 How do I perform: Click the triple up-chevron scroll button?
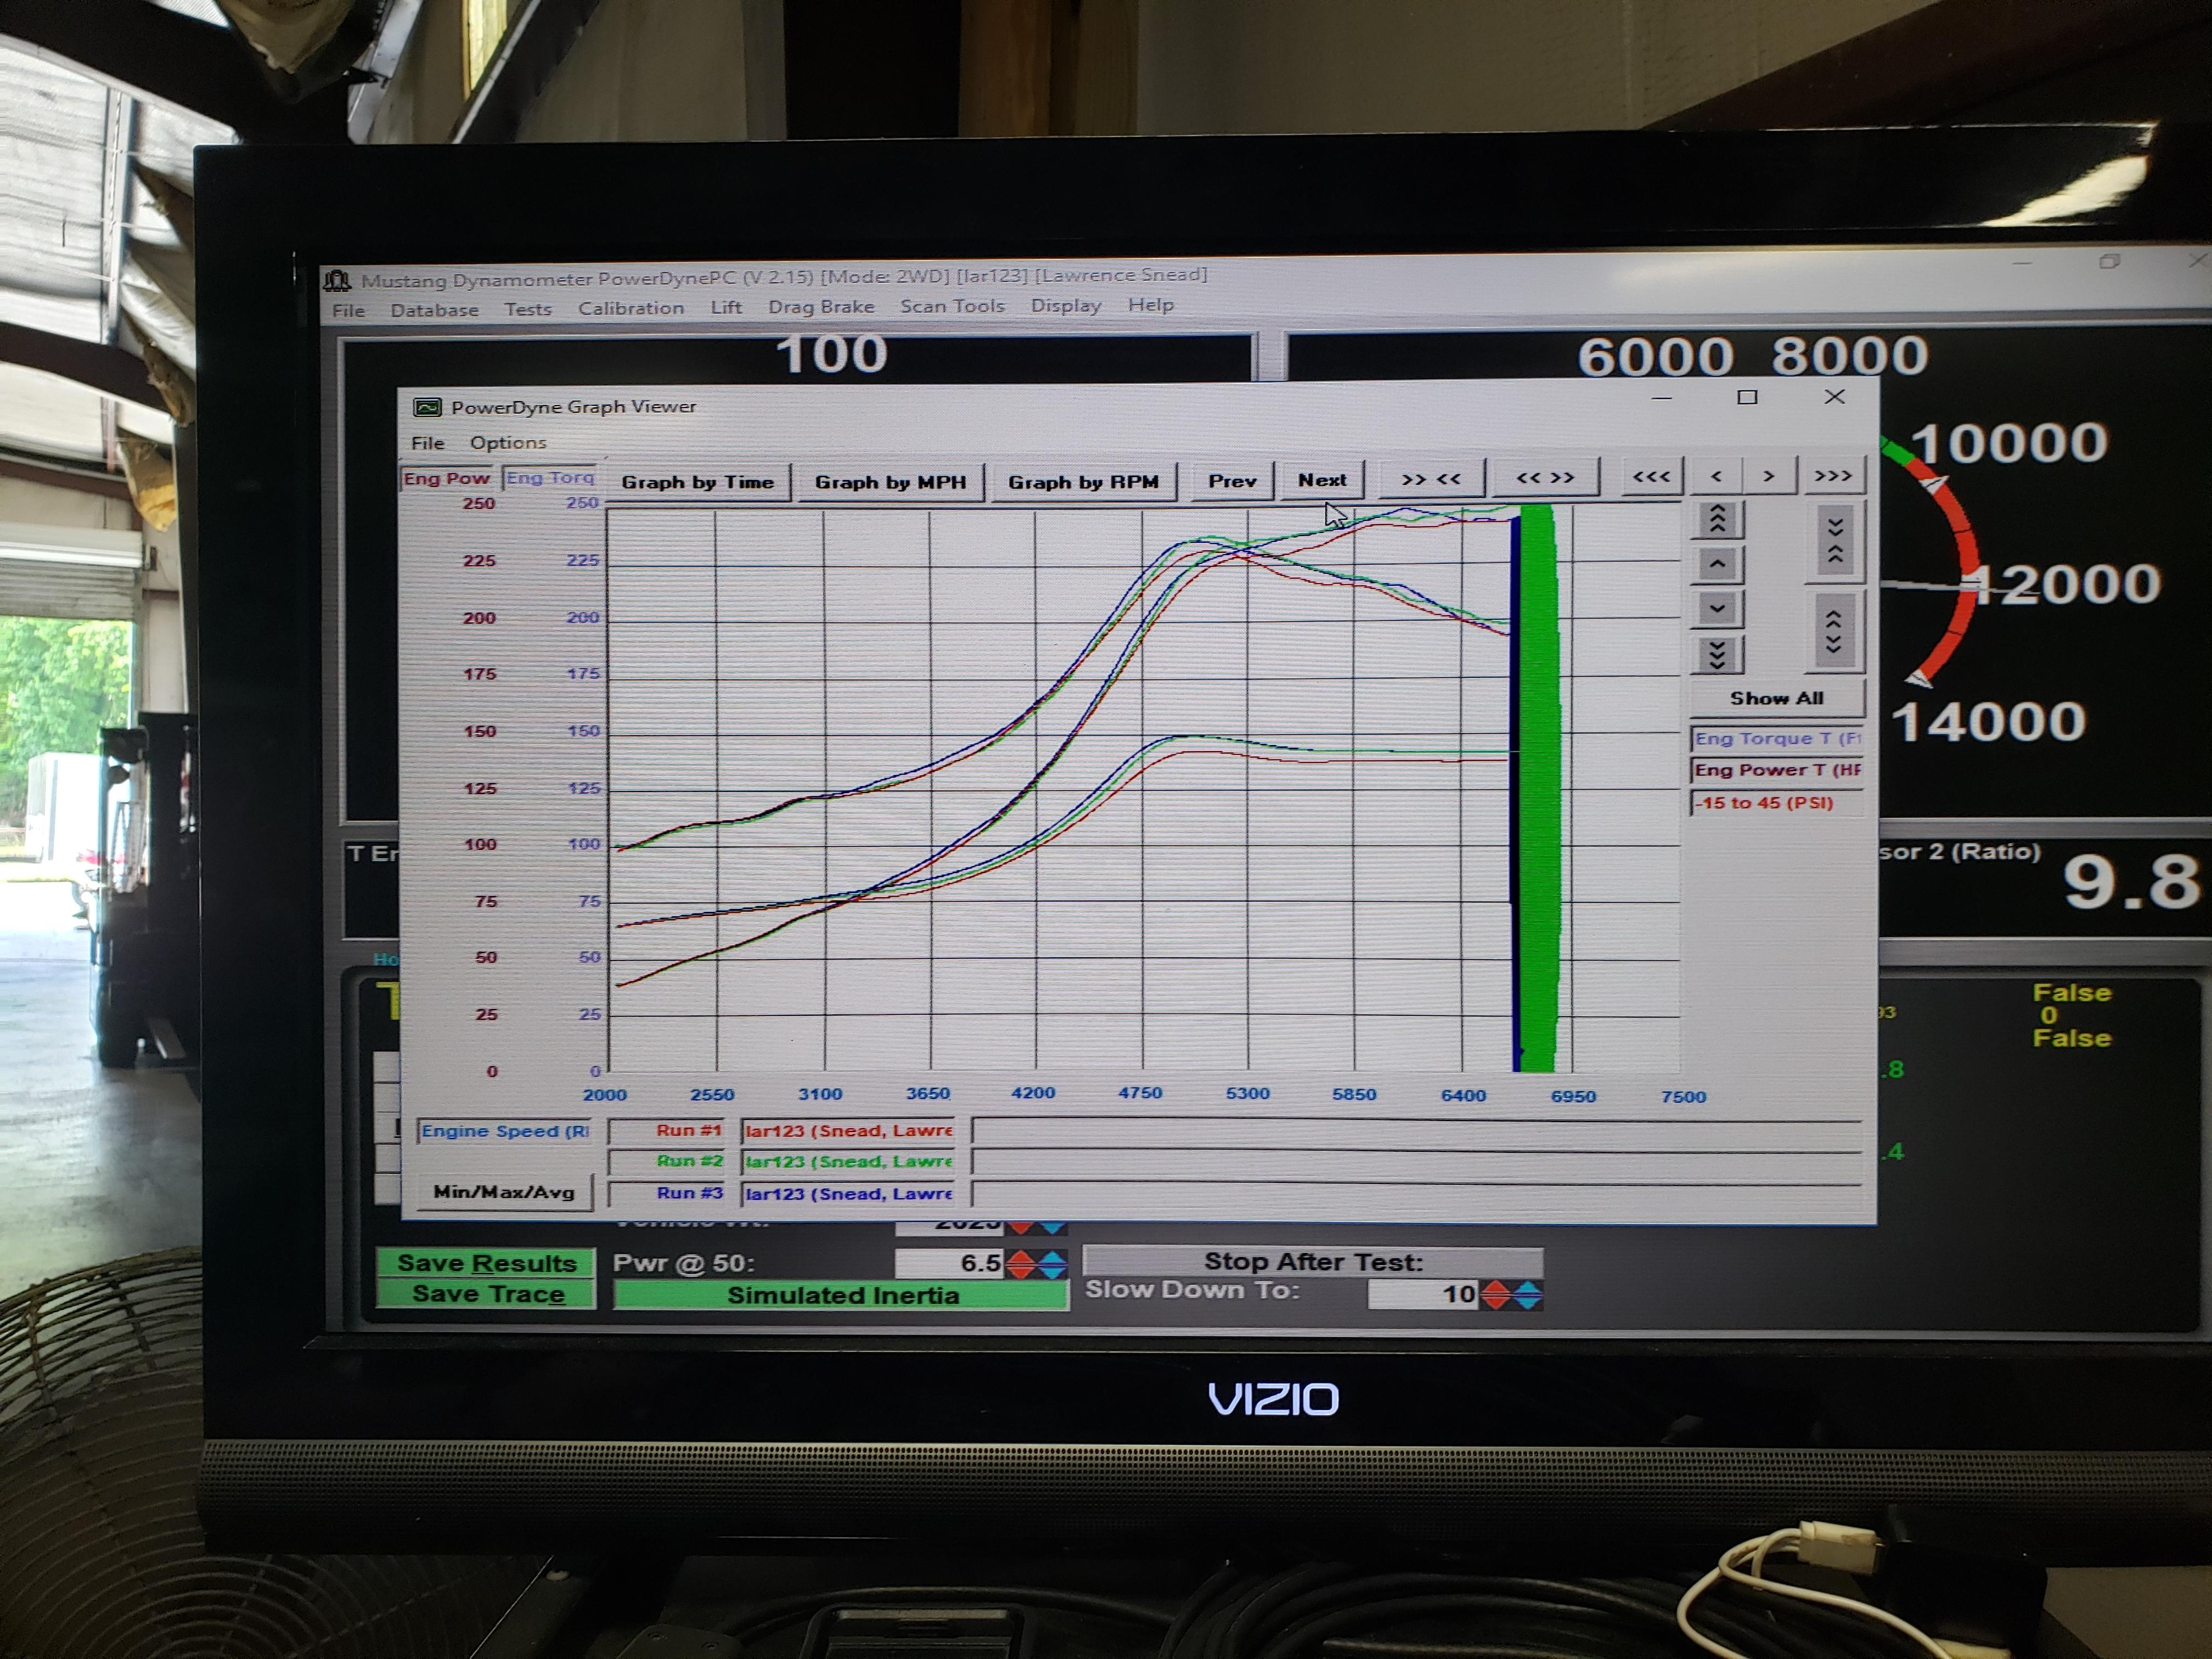pyautogui.click(x=1717, y=519)
